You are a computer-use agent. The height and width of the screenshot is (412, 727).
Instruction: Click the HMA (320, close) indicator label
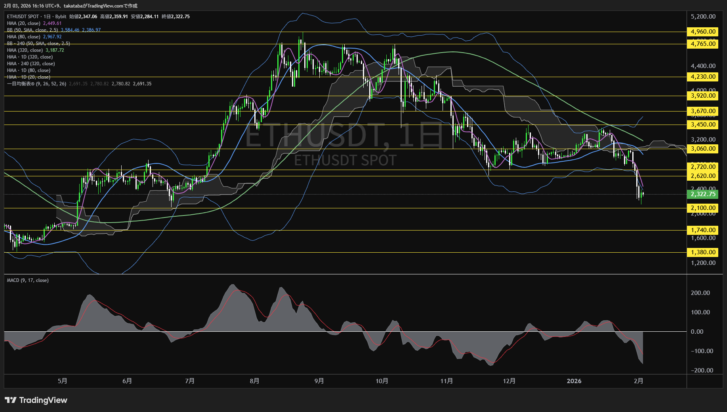[x=25, y=50]
